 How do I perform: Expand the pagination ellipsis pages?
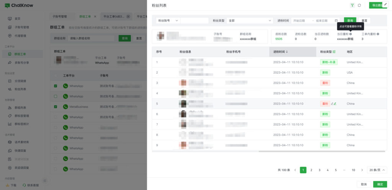pyautogui.click(x=344, y=170)
